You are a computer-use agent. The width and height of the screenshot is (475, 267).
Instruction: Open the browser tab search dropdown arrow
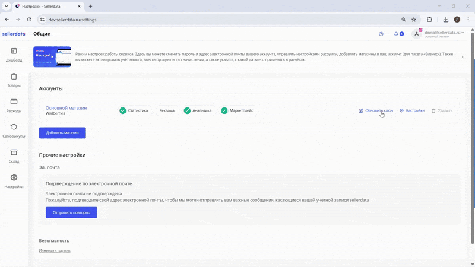click(6, 6)
